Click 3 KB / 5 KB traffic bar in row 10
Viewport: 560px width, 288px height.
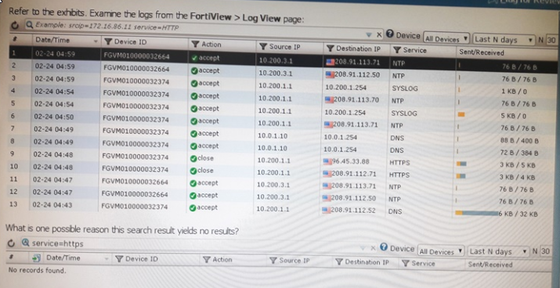pyautogui.click(x=461, y=164)
